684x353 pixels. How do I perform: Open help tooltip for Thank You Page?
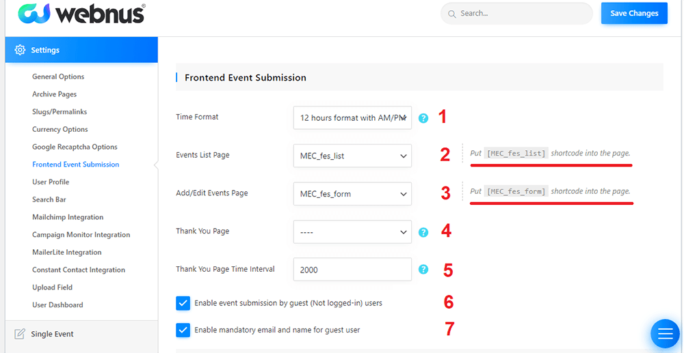[423, 232]
